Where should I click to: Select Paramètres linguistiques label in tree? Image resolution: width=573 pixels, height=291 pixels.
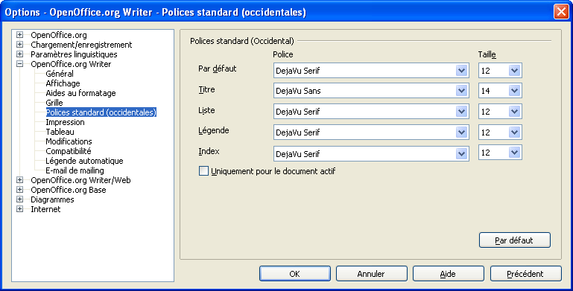tap(74, 54)
